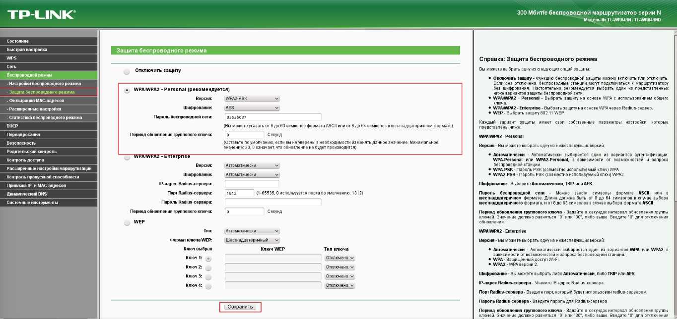This screenshot has height=319, width=677.
Task: Go to 'Быстрая настройка' in the sidebar
Action: [x=27, y=50]
